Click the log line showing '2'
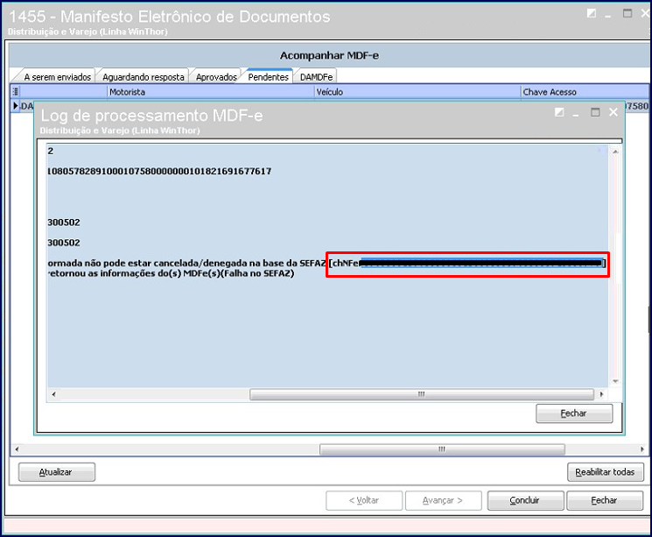Viewport: 652px width, 537px height. [x=51, y=151]
